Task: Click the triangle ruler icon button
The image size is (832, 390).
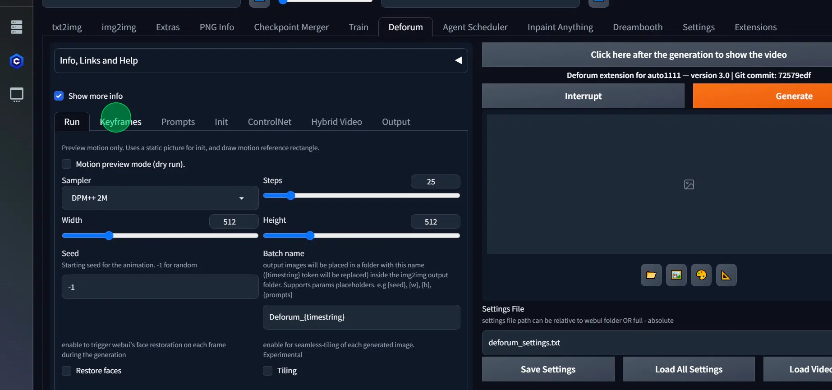Action: [x=726, y=275]
